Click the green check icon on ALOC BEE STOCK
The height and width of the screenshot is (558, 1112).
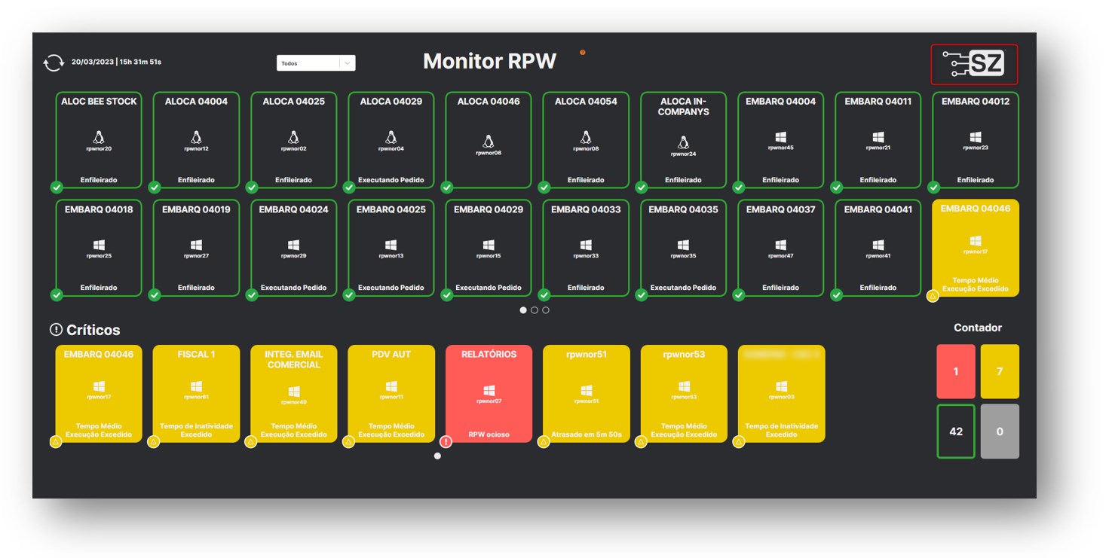click(x=57, y=188)
